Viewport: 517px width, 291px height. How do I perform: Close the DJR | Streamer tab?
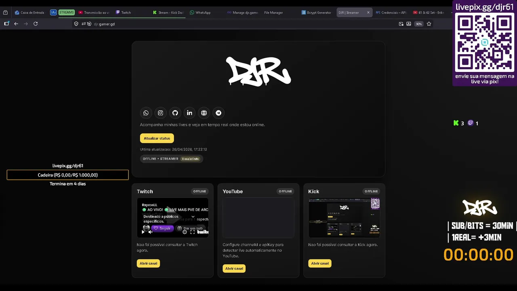pyautogui.click(x=368, y=13)
